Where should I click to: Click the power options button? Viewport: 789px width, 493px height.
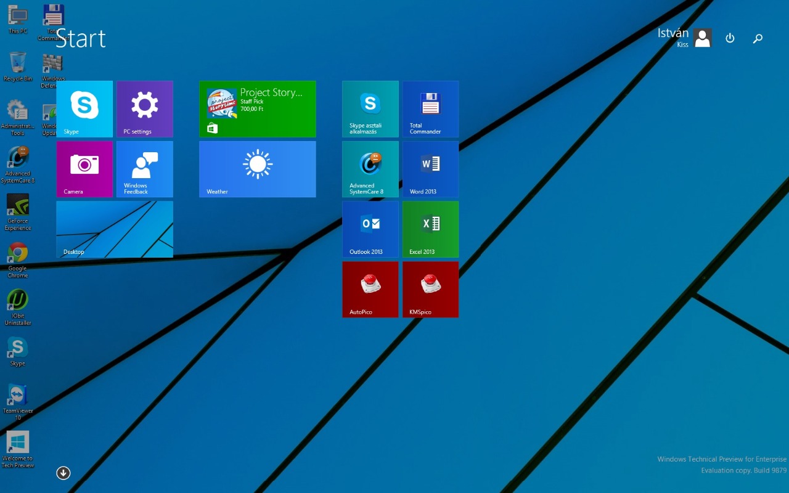730,38
